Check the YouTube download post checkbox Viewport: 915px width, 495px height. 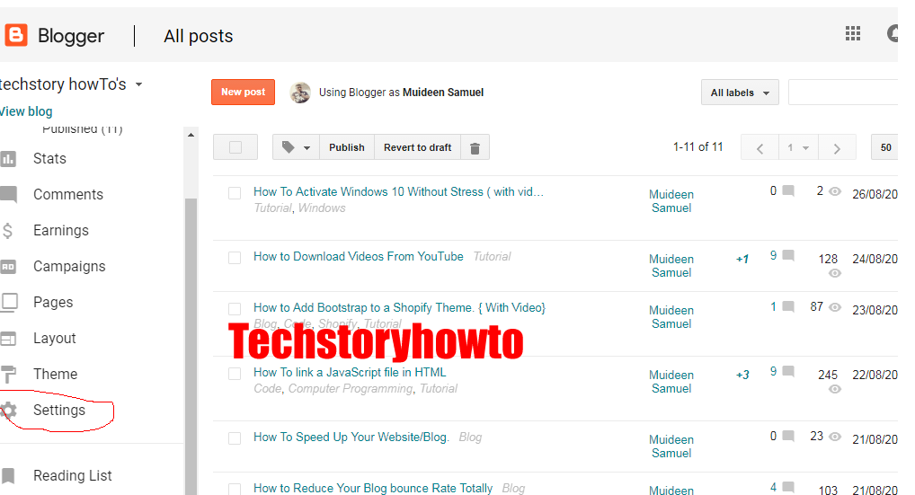tap(235, 258)
